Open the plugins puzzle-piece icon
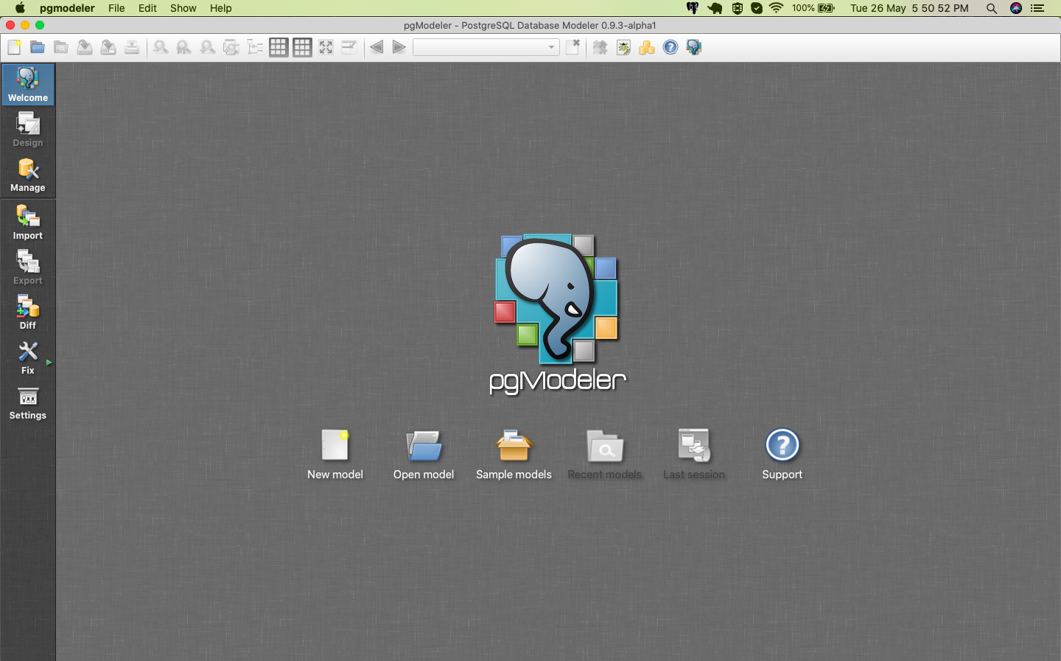This screenshot has height=661, width=1061. [600, 48]
